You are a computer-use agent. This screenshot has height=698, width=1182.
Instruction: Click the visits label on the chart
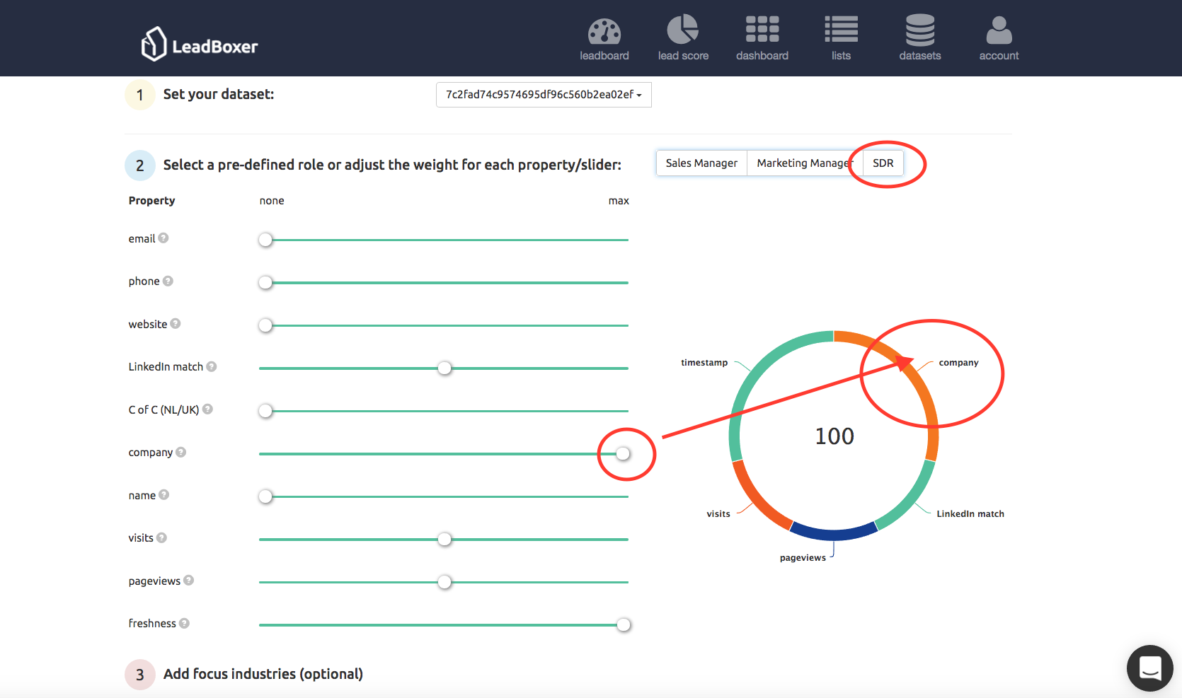[718, 514]
